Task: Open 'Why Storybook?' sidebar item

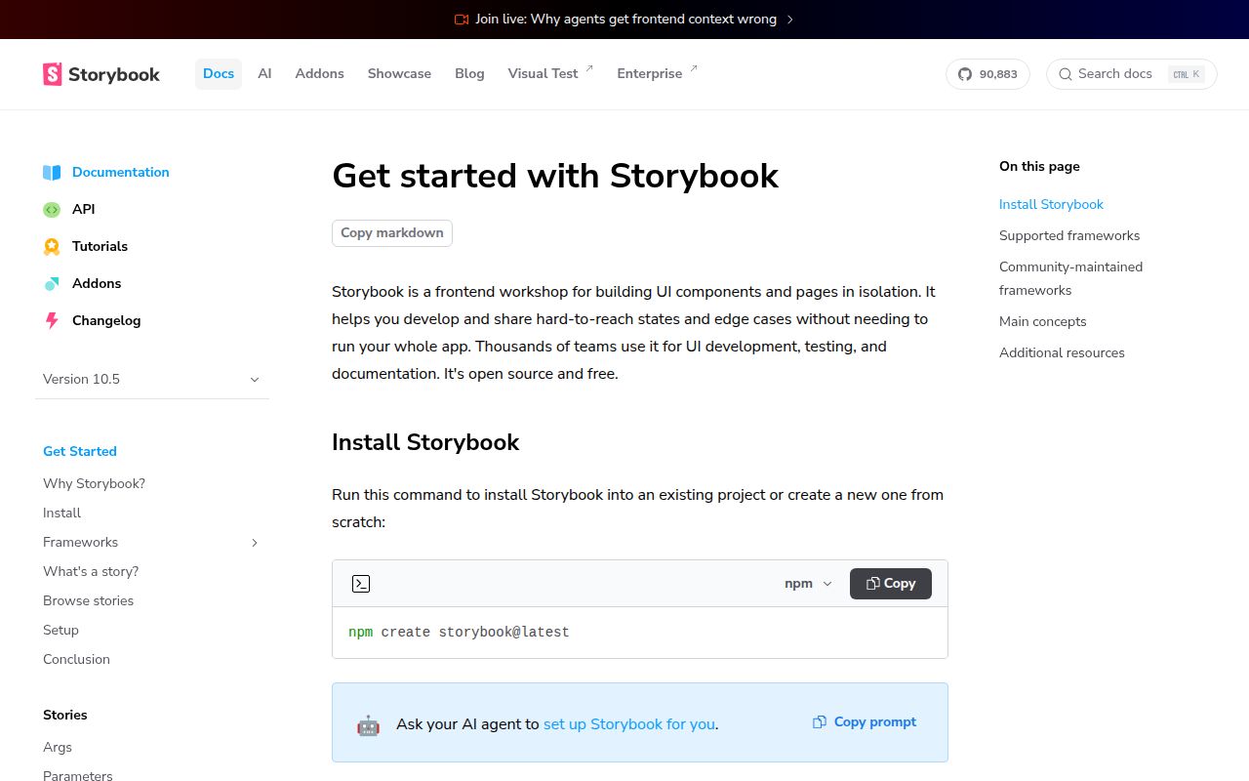Action: 94,484
